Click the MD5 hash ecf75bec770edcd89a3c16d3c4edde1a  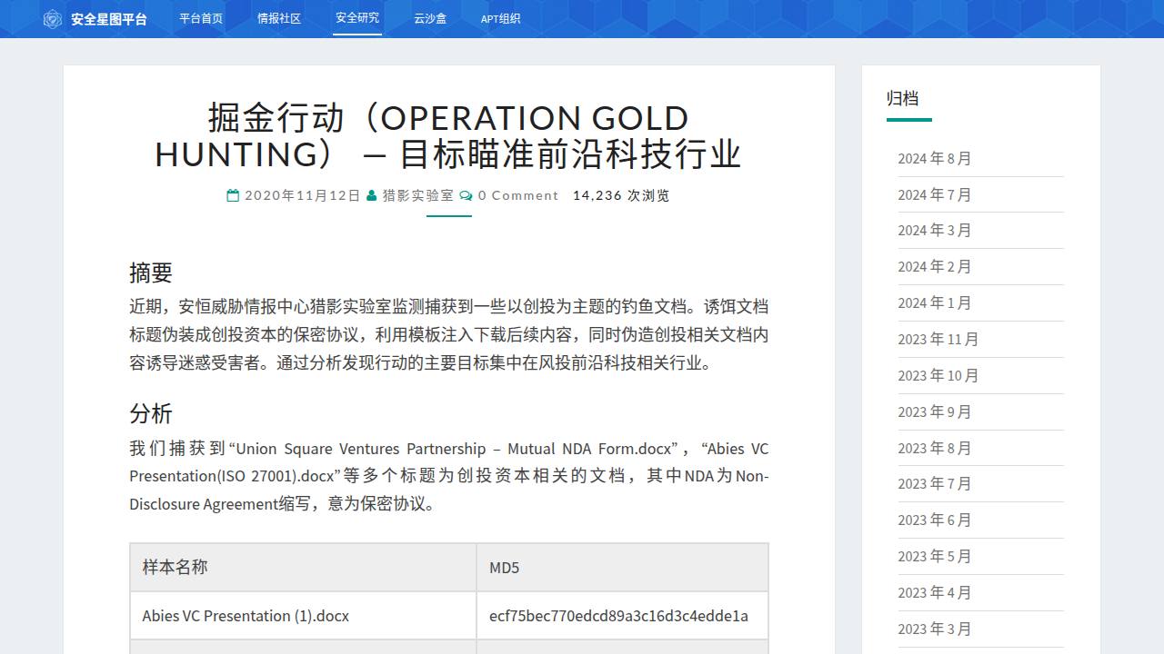618,616
